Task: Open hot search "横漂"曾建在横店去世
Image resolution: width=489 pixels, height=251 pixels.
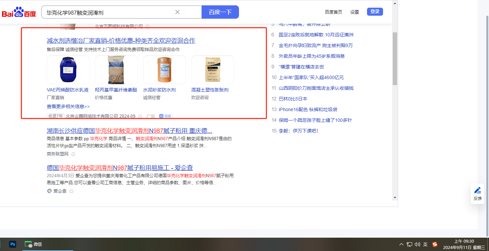Action: 301,67
